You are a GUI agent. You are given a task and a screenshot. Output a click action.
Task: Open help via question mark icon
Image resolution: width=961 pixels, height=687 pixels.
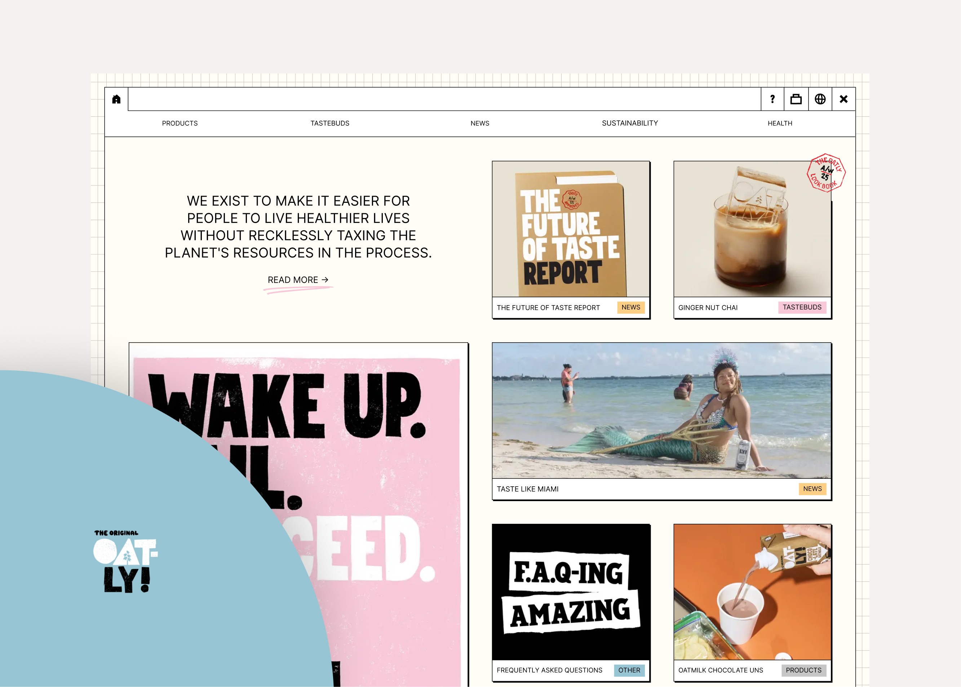772,99
